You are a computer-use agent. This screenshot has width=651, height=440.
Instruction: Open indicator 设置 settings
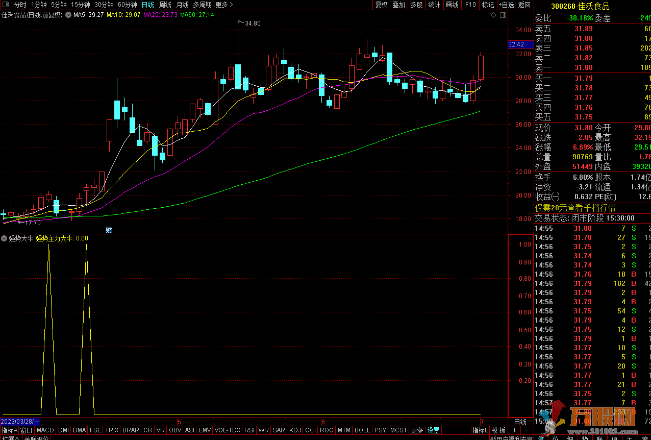pos(433,430)
